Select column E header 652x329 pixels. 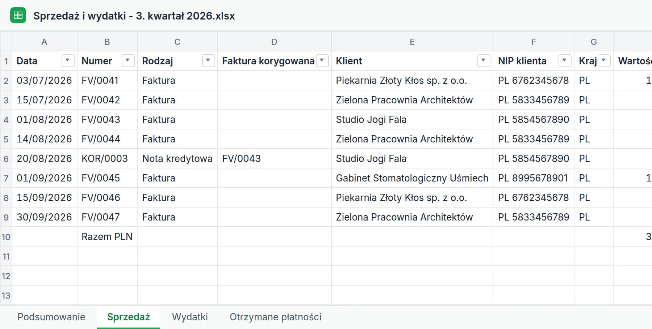412,42
